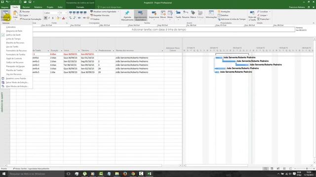Open the Arquivo tab

(x=4, y=7)
